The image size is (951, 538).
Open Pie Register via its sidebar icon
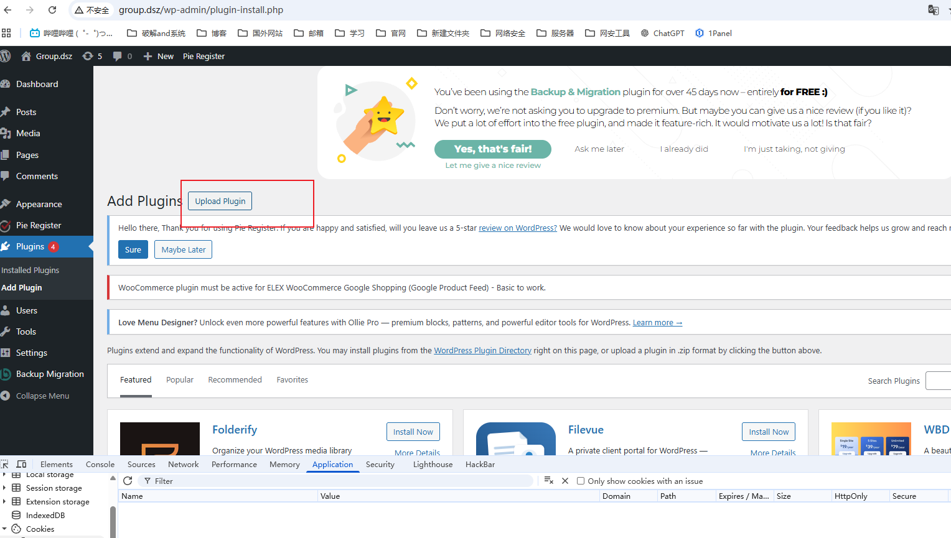click(6, 225)
